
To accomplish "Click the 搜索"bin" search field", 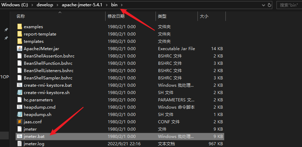I will pyautogui.click(x=289, y=5).
